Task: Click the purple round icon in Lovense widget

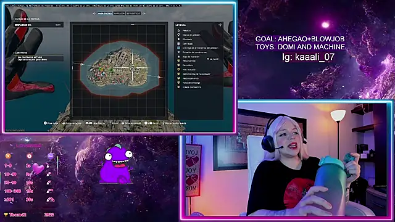Action: 51,156
